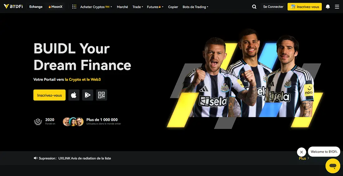Click the BYDFi logo in header

point(13,6)
